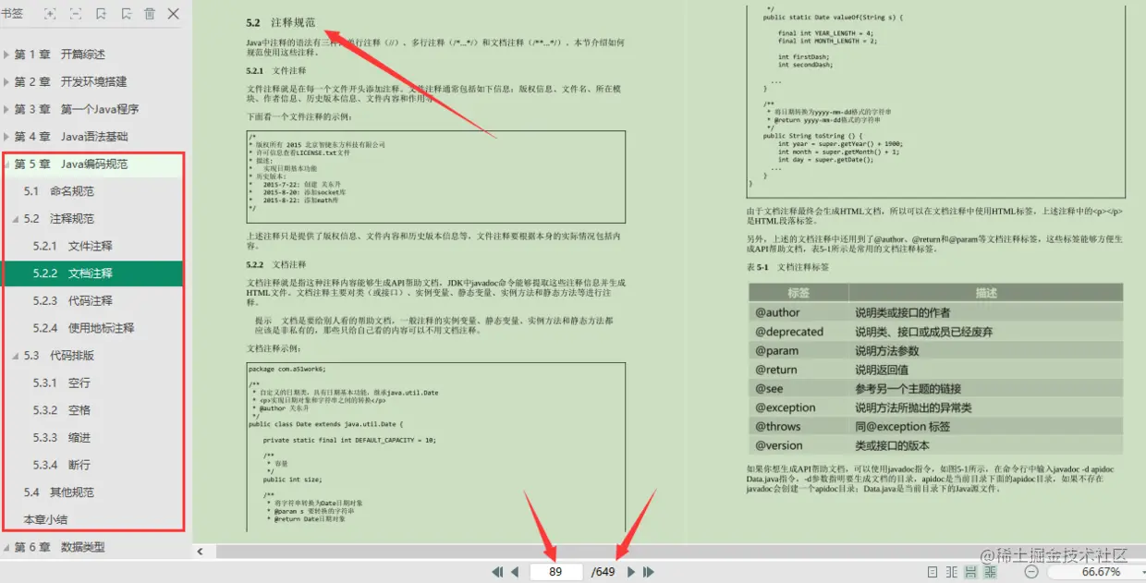Expand all bookmarks icon

pos(50,14)
